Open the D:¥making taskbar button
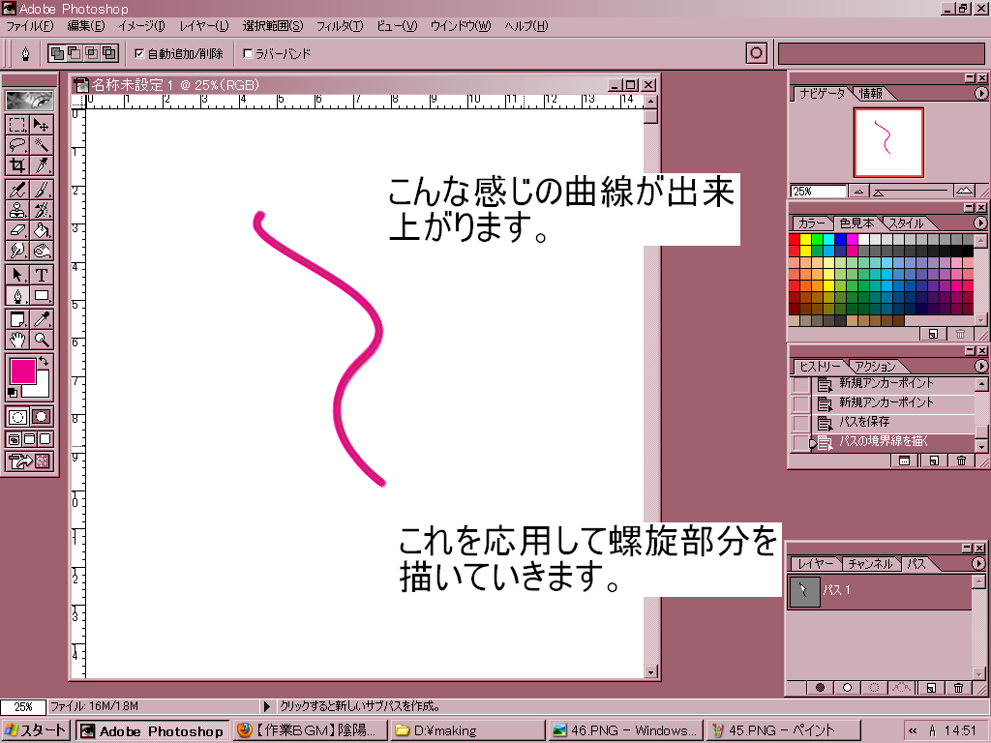Screen dimensions: 991x743 pos(468,730)
